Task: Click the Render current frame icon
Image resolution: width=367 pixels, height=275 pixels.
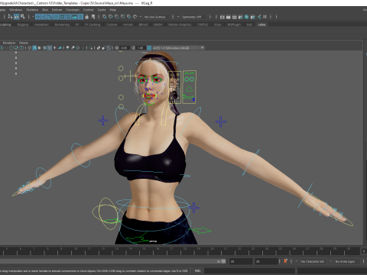Action: 229,17
